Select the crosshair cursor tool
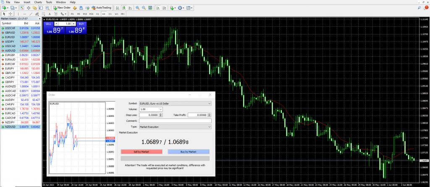 coord(10,13)
